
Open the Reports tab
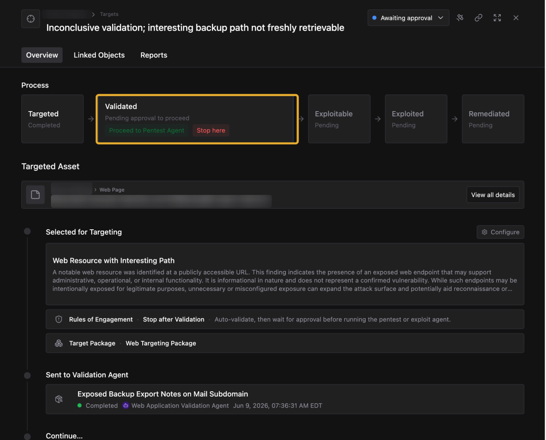click(154, 55)
